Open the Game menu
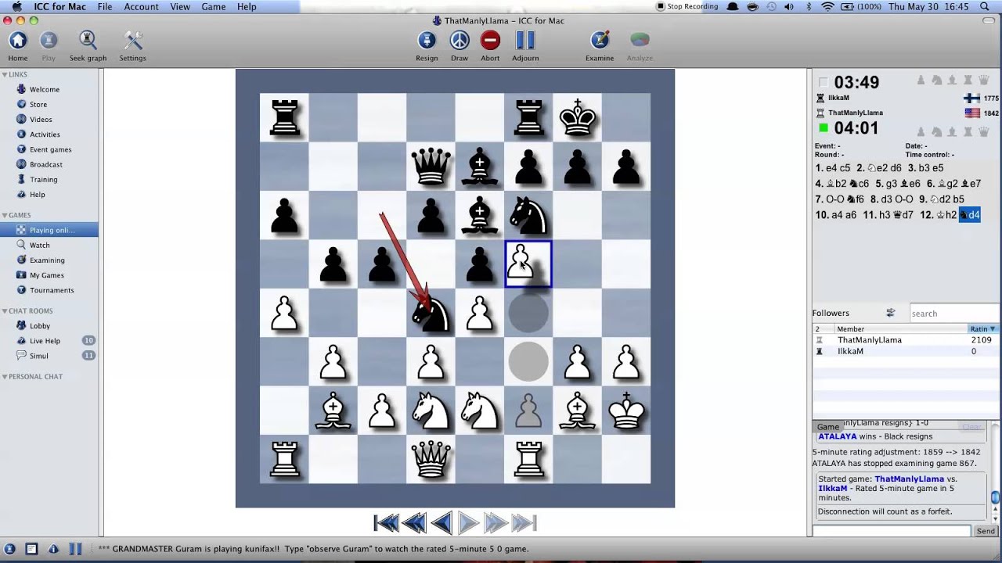Image resolution: width=1002 pixels, height=563 pixels. [x=214, y=6]
